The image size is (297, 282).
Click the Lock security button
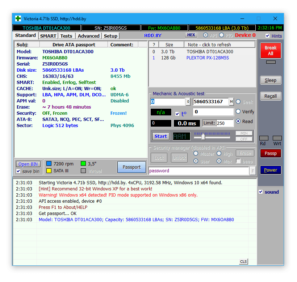(159, 158)
